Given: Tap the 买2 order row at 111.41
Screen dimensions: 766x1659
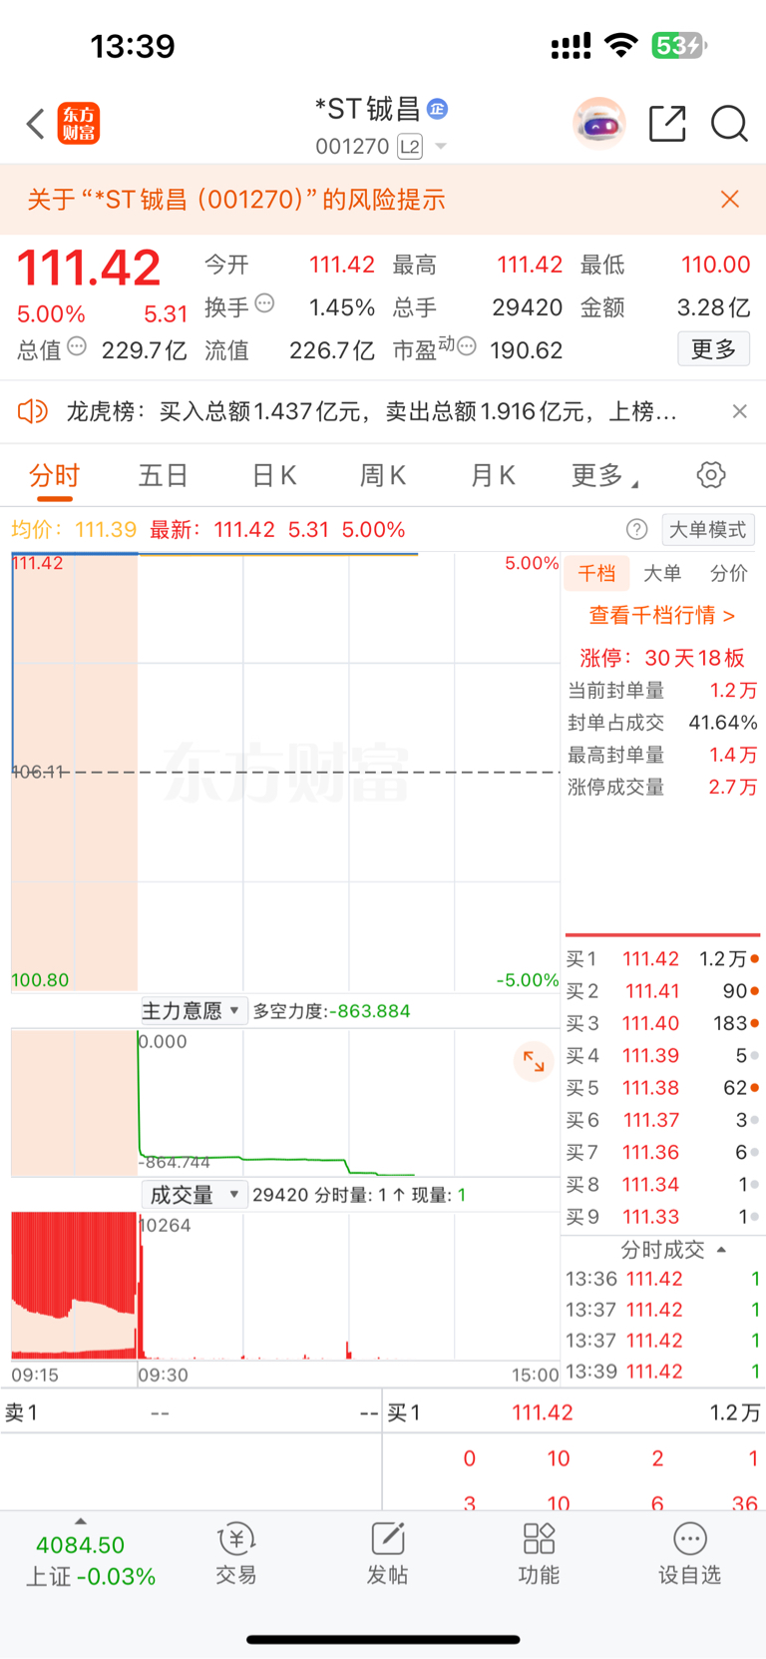Looking at the screenshot, I should pos(662,991).
